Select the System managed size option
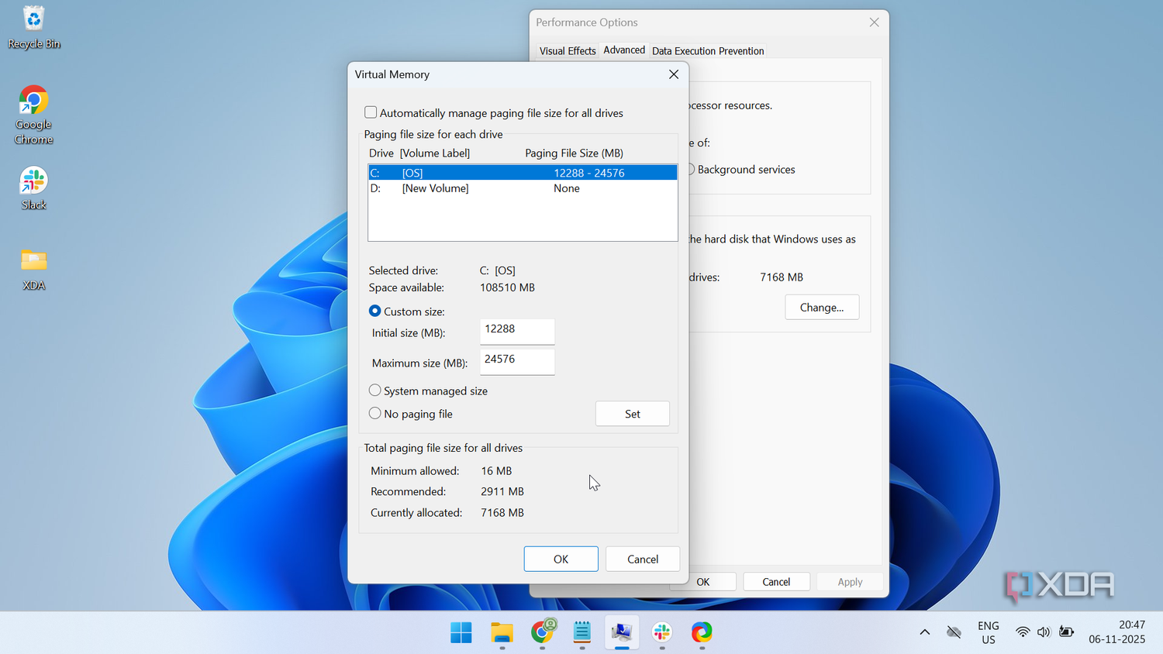The image size is (1163, 654). (x=374, y=390)
